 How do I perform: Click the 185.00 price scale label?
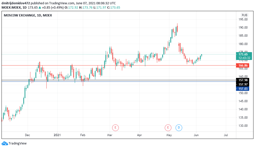(x=243, y=36)
